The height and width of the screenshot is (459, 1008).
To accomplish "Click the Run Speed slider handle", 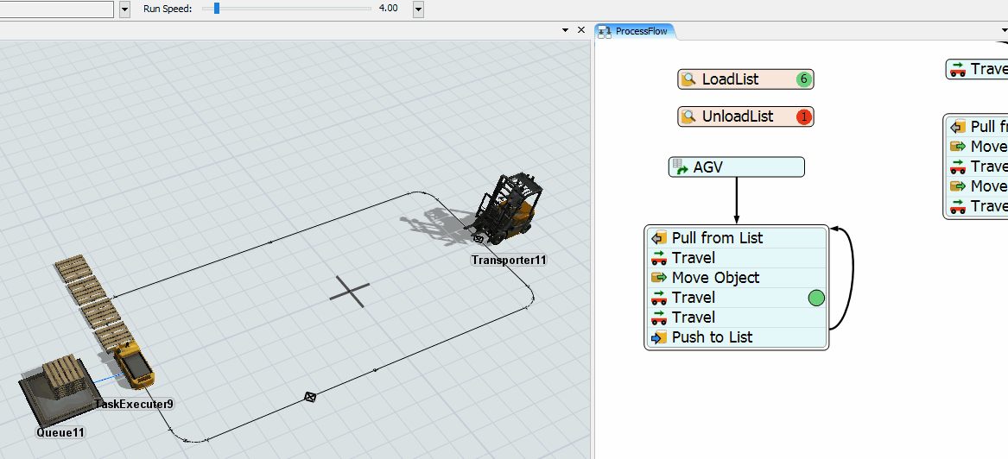I will 216,9.
